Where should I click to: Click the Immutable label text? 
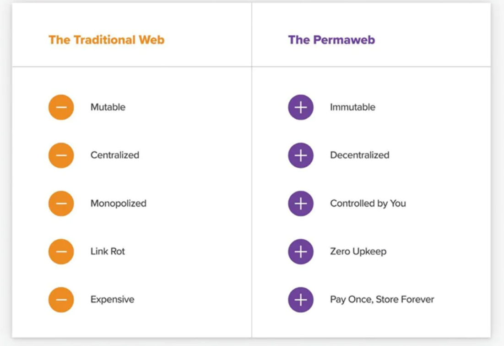[x=352, y=107]
